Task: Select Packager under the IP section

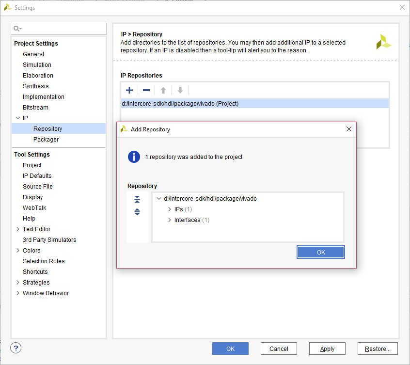Action: coord(46,140)
